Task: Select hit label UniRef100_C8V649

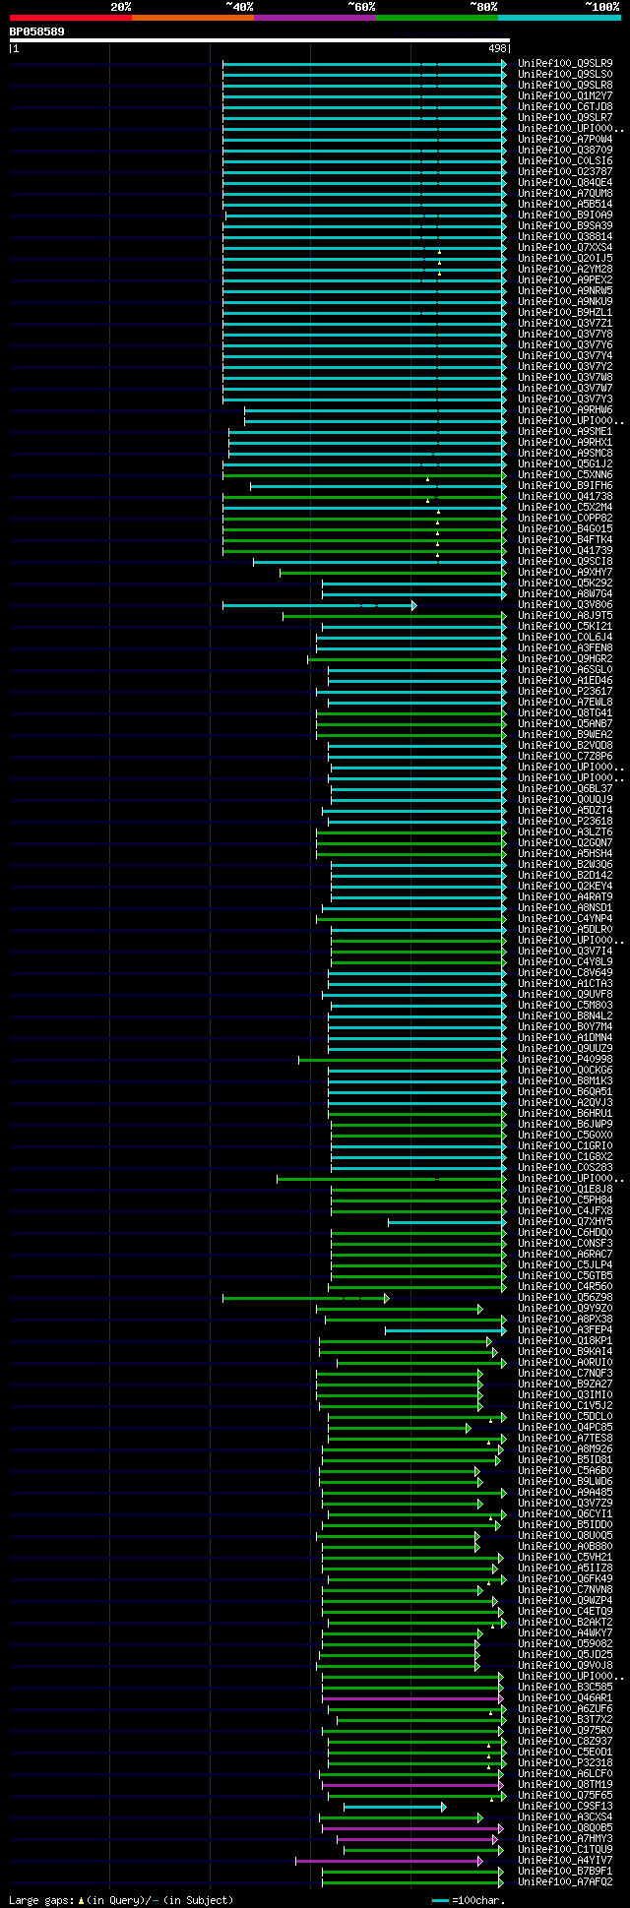Action: (x=565, y=972)
